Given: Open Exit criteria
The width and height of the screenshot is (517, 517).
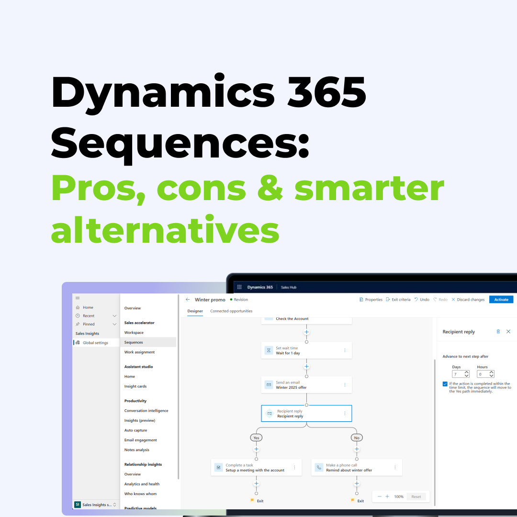Looking at the screenshot, I should (398, 300).
